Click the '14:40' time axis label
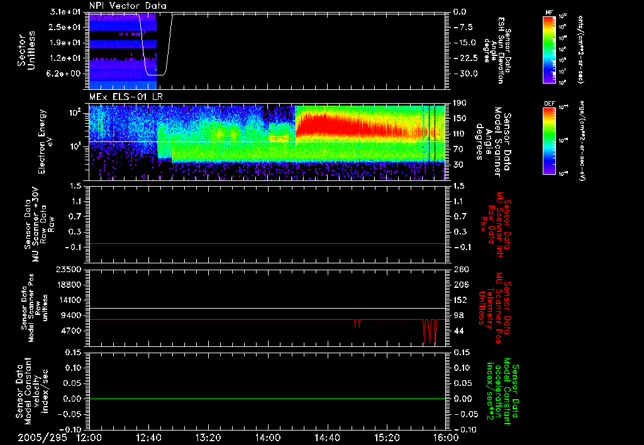 (x=327, y=437)
